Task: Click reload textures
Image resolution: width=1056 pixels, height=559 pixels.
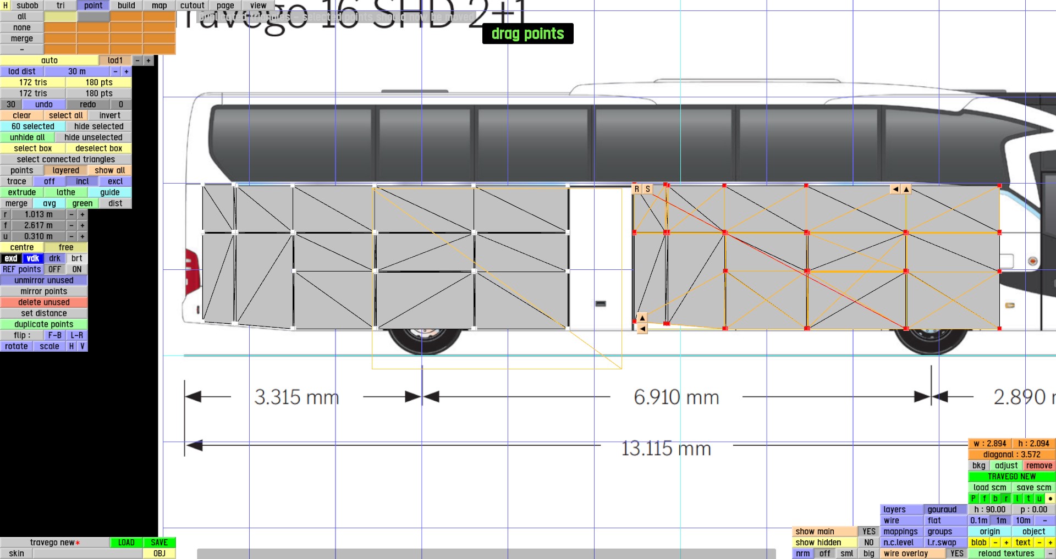Action: pos(1007,554)
